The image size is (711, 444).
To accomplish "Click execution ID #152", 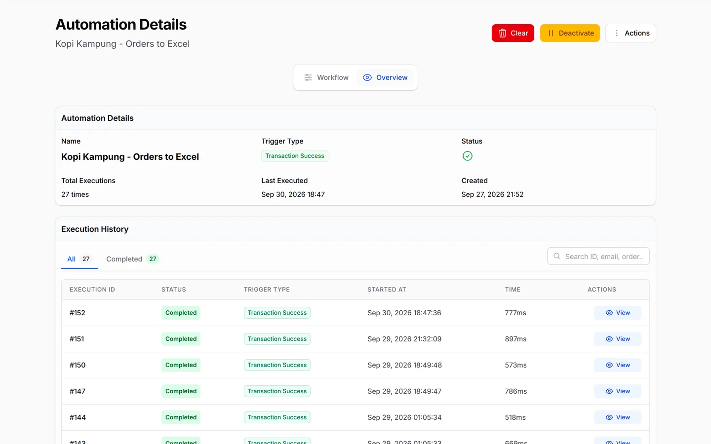I will click(x=78, y=313).
